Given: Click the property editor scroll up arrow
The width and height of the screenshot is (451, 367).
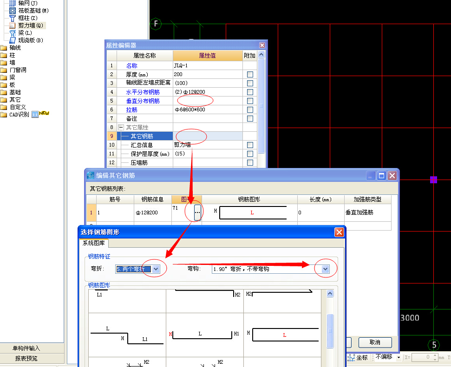Looking at the screenshot, I should pos(261,55).
